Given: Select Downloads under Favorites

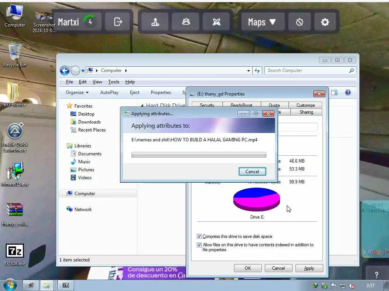Looking at the screenshot, I should pos(89,122).
